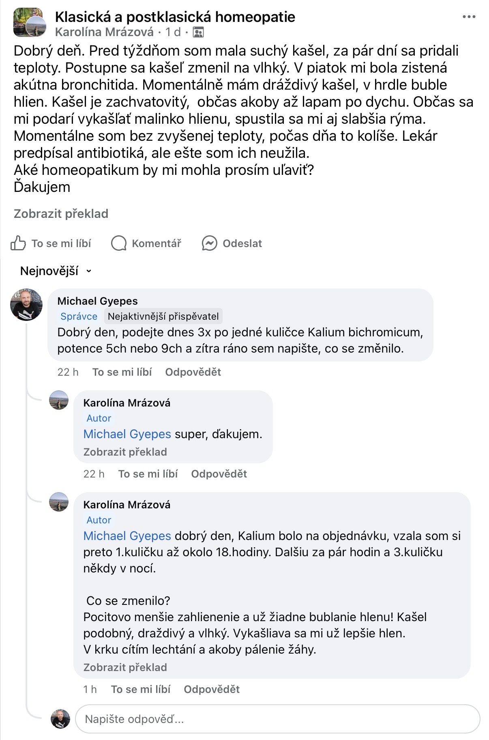
Task: Like Michael Gyepes' comment
Action: tap(122, 372)
